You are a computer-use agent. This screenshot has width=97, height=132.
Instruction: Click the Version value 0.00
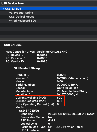60,81
